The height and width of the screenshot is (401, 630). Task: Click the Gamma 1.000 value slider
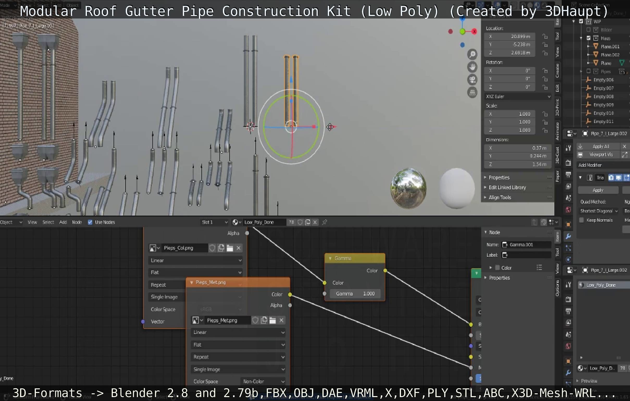[355, 294]
